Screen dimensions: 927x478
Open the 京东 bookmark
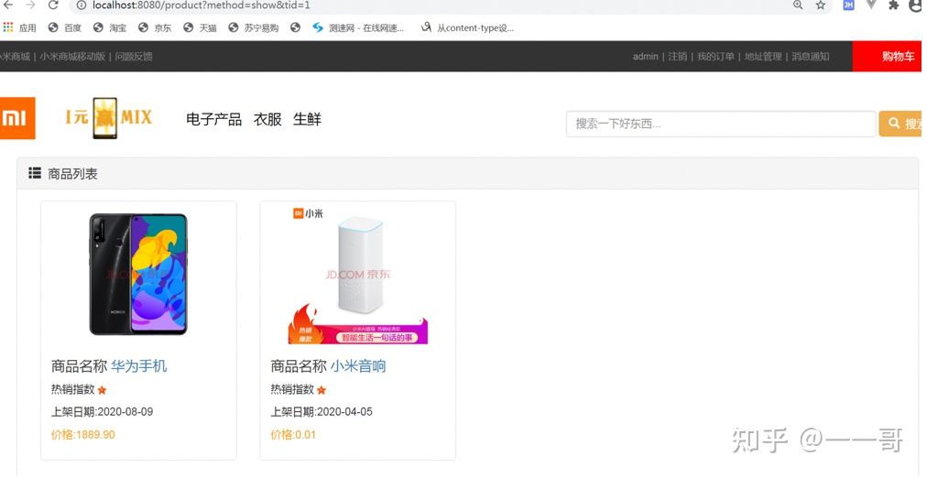point(155,27)
